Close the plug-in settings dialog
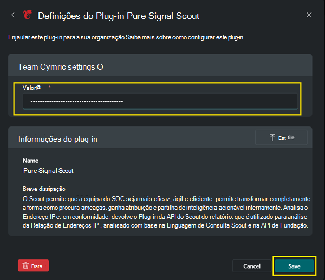325x280 pixels. [309, 15]
